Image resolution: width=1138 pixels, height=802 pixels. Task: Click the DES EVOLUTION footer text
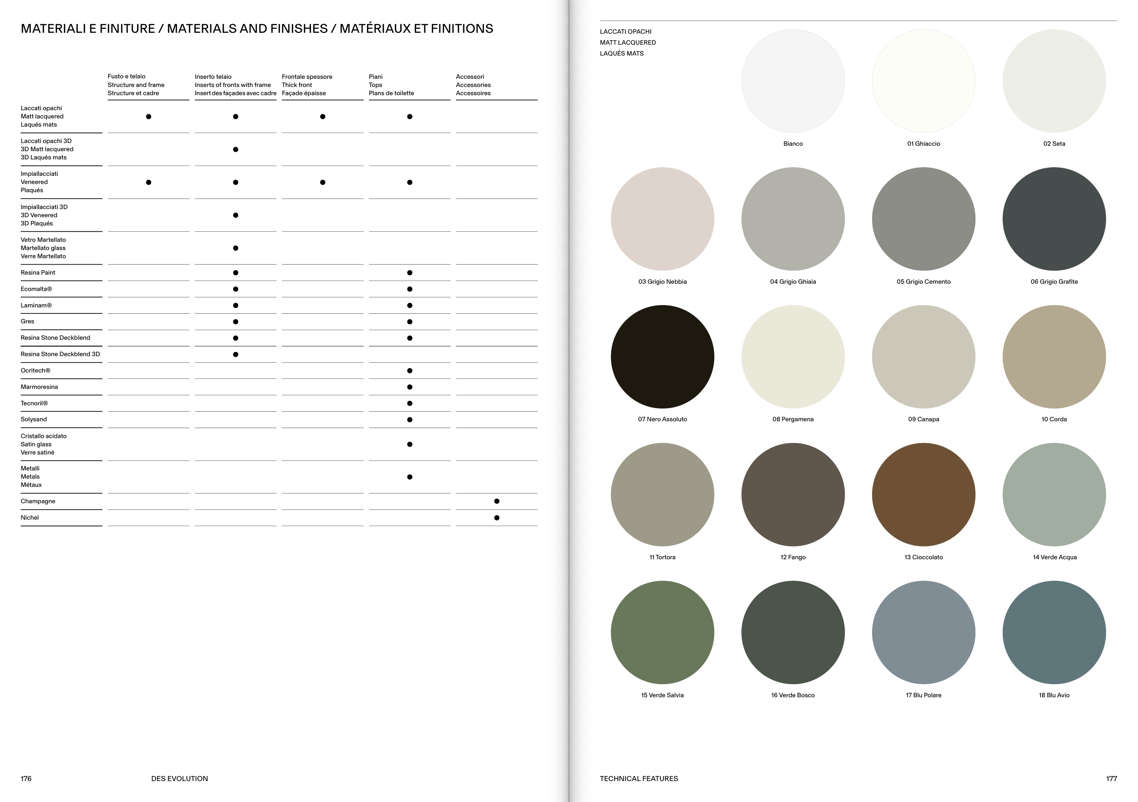179,779
